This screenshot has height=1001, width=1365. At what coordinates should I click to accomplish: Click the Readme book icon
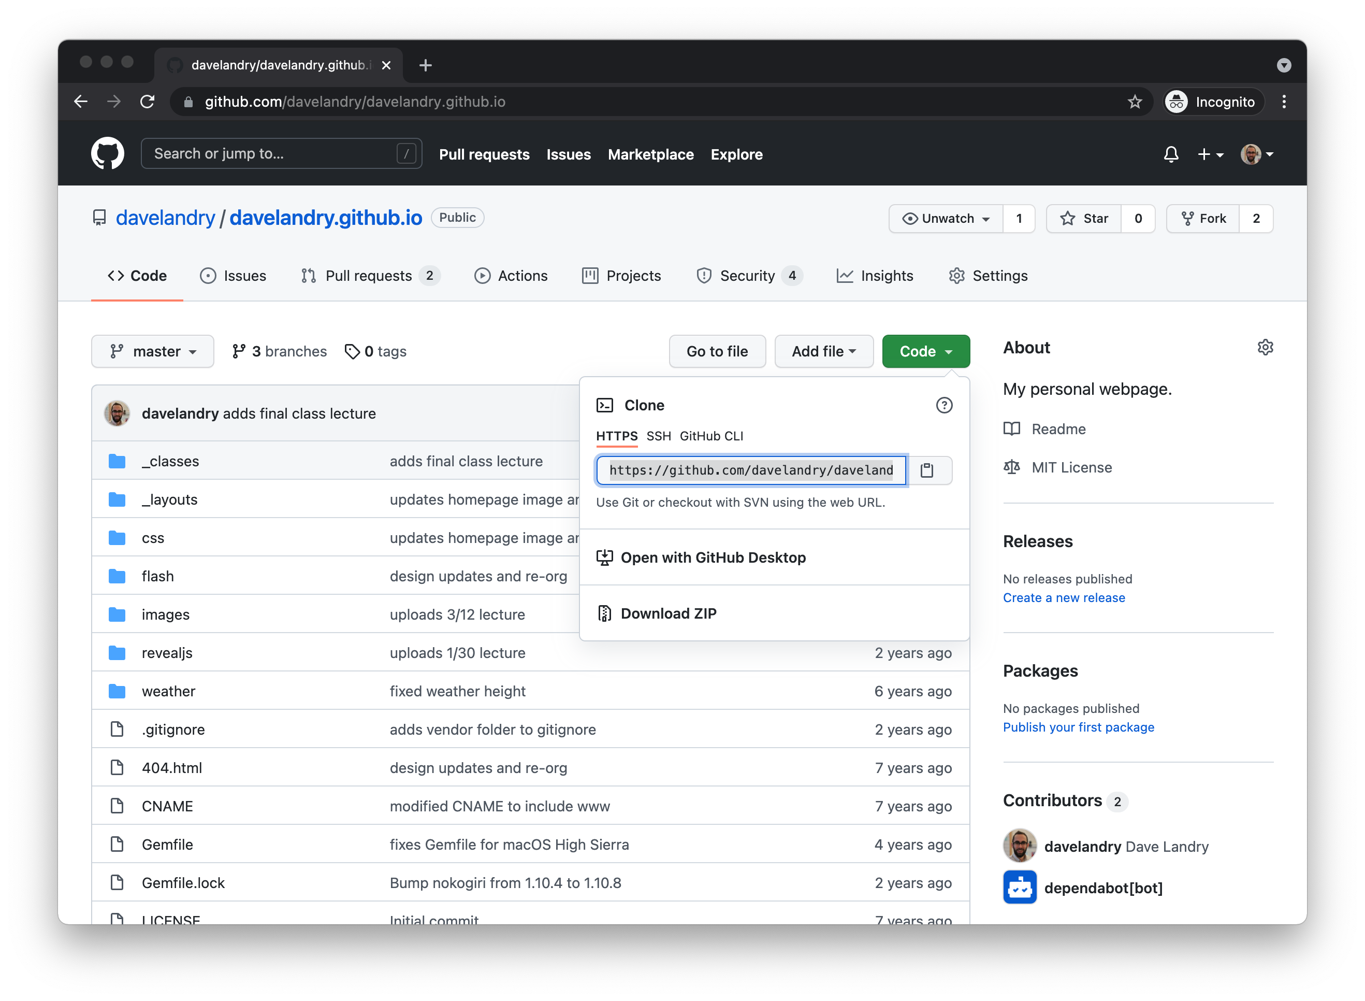[x=1011, y=429]
